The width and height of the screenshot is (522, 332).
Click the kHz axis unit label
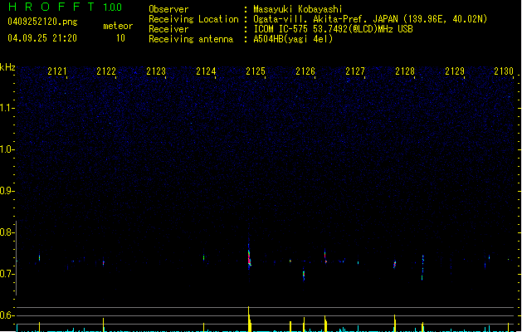7,67
